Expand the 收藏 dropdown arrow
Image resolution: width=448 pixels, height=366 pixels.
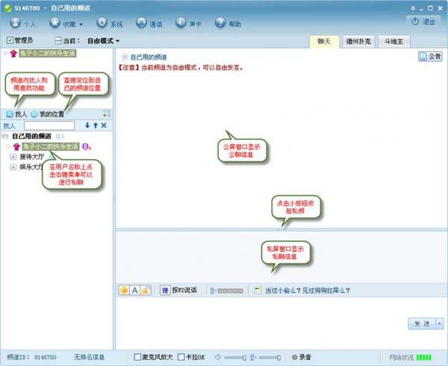[x=81, y=25]
